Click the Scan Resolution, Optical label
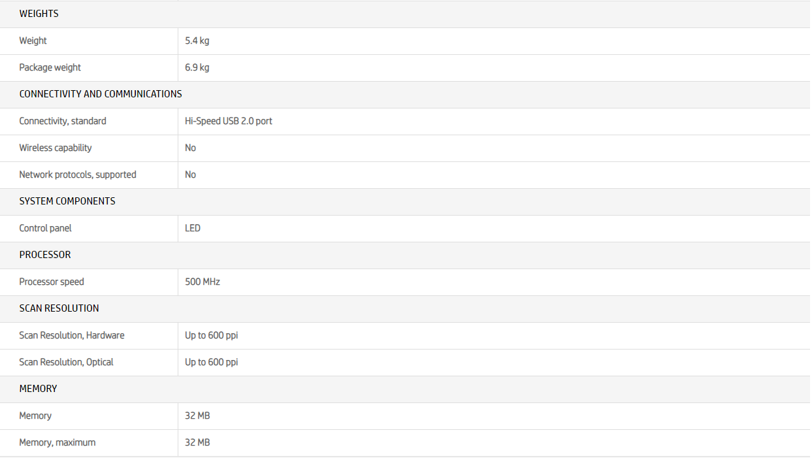Viewport: 812px width, 458px height. pos(66,362)
